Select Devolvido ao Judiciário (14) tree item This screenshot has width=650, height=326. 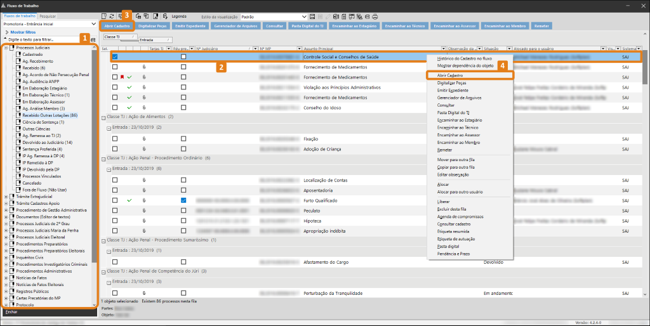47,142
